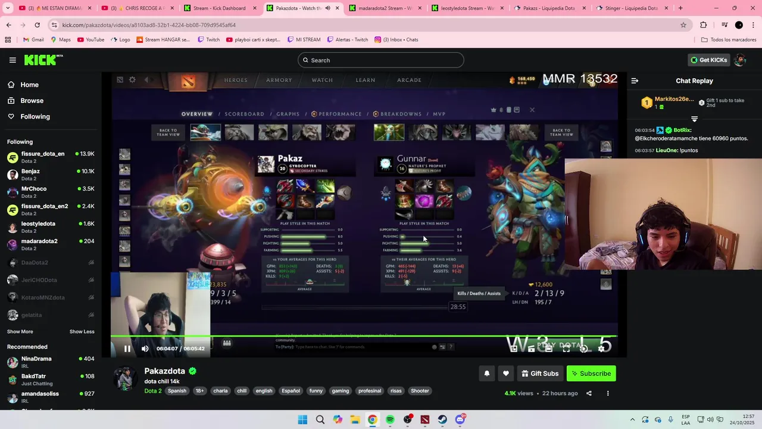
Task: Select the gaming tag
Action: click(x=341, y=391)
